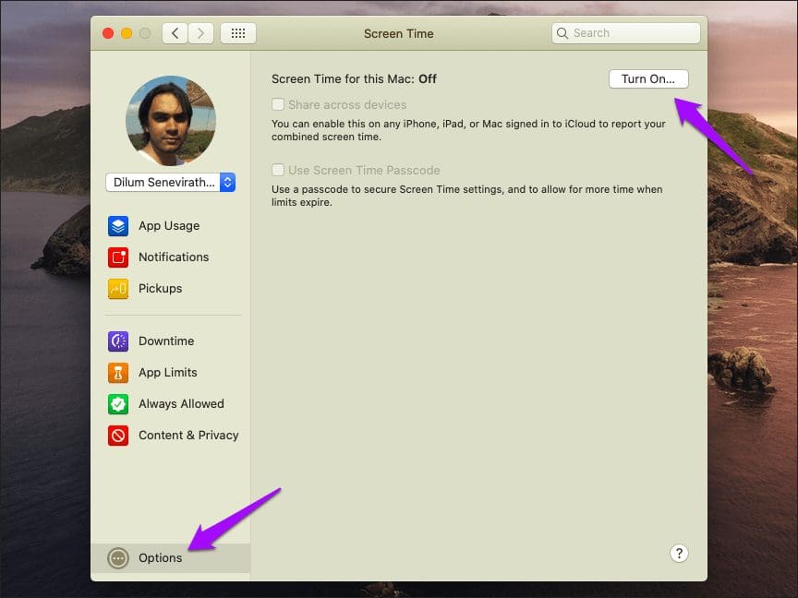Click the red Notifications icon
This screenshot has height=598, width=798.
point(118,257)
